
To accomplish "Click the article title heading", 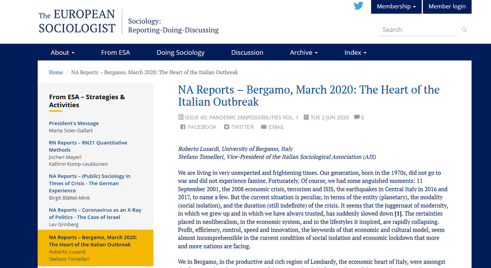I will [x=309, y=96].
